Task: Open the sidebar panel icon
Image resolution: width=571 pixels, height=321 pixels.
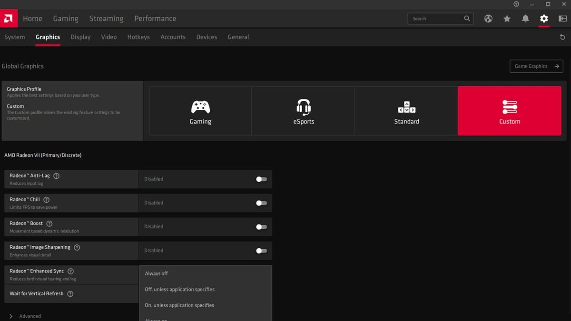Action: pos(562,19)
